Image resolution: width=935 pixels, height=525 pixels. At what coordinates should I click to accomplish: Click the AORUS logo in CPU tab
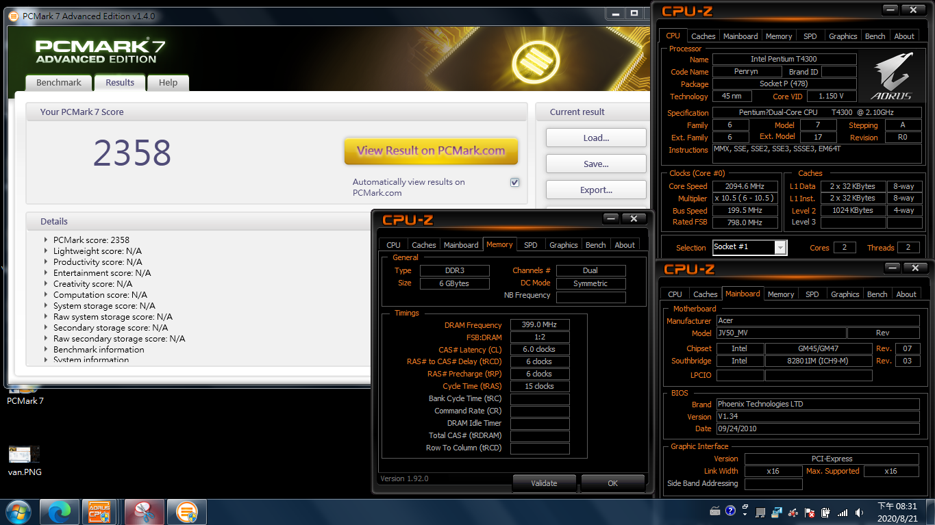(x=891, y=77)
